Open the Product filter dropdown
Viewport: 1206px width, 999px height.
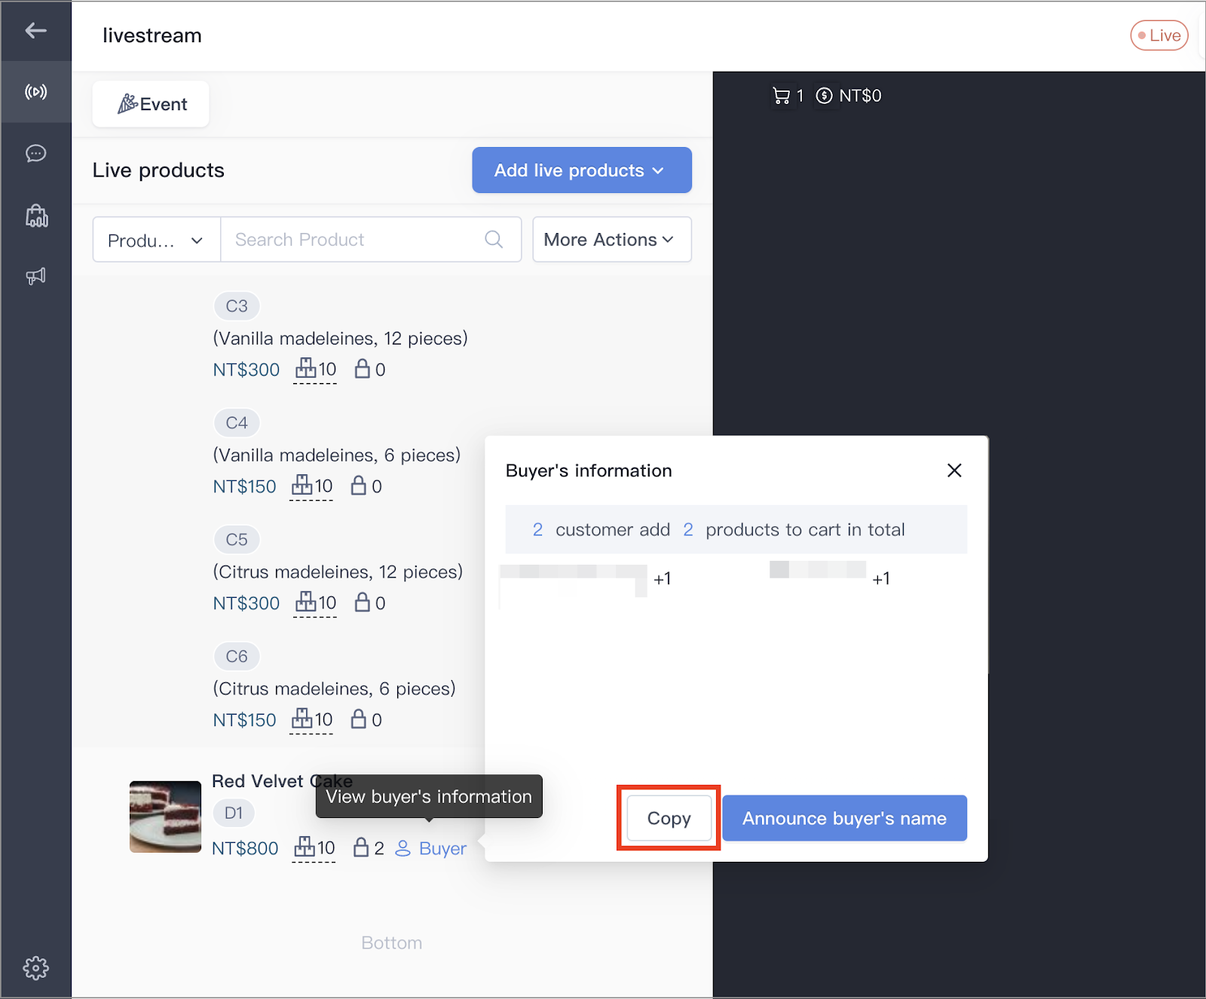(155, 240)
